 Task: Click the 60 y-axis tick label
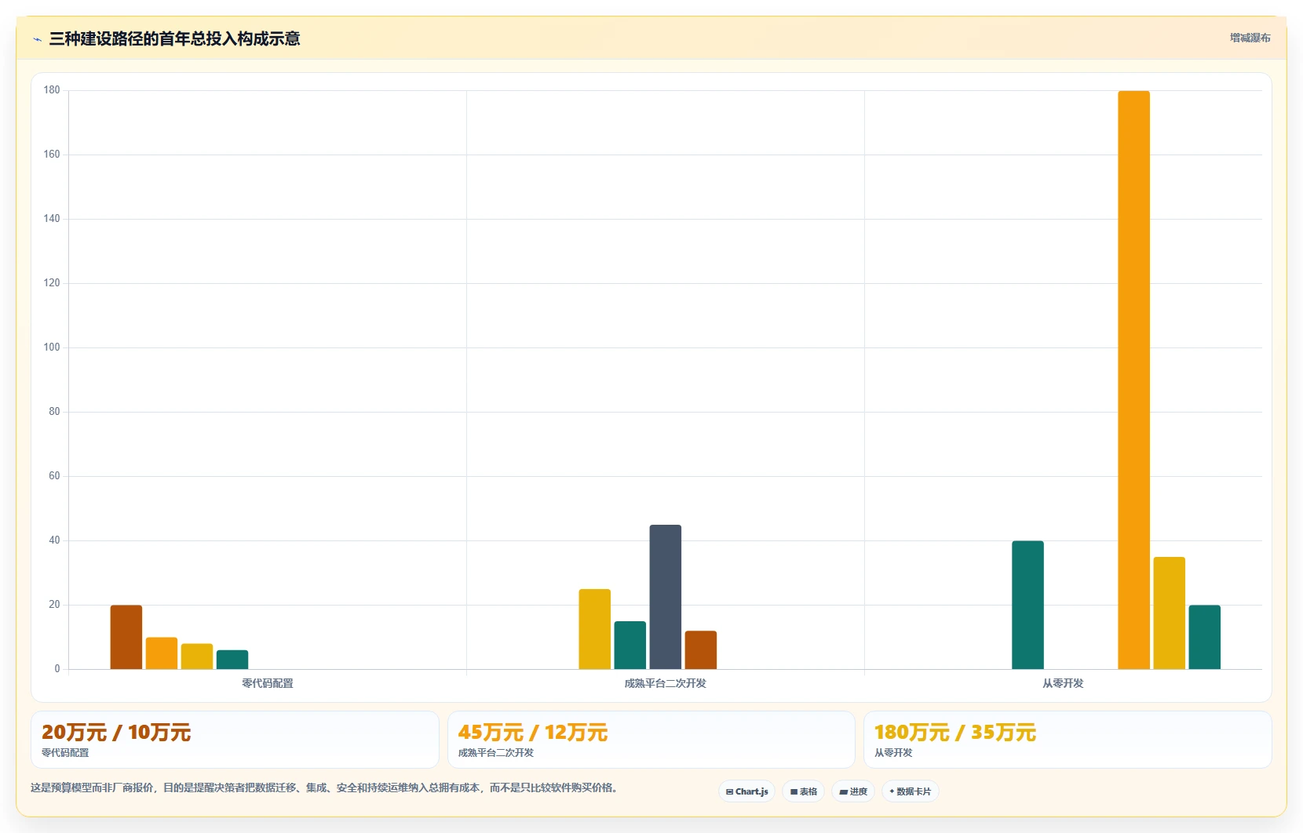pos(54,476)
